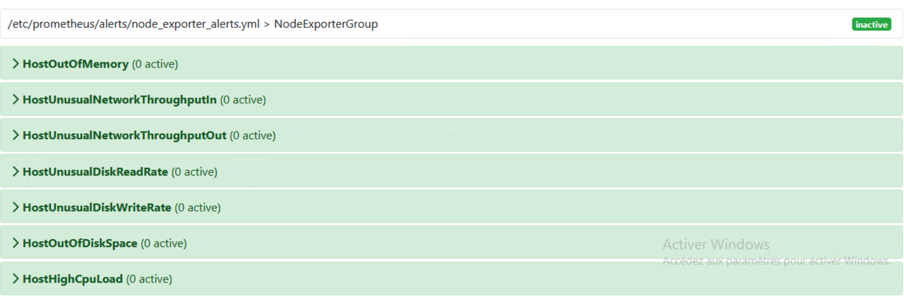Click the NodeExporterGroup group name
Viewport: 904px width, 297px height.
click(326, 24)
